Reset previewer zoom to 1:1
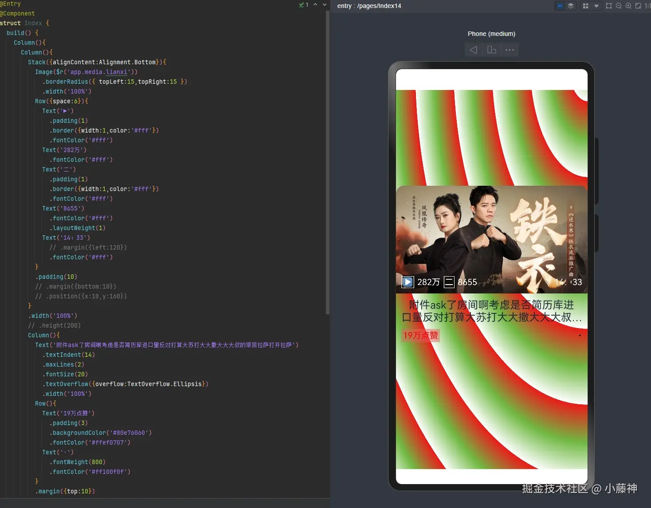Viewport: 651px width, 508px height. click(647, 6)
